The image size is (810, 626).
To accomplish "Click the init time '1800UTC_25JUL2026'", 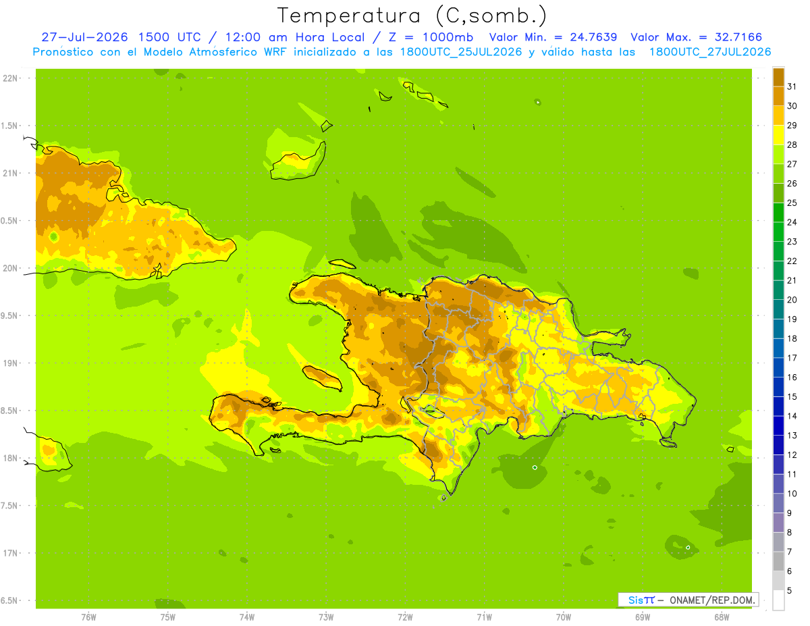I will pyautogui.click(x=462, y=52).
